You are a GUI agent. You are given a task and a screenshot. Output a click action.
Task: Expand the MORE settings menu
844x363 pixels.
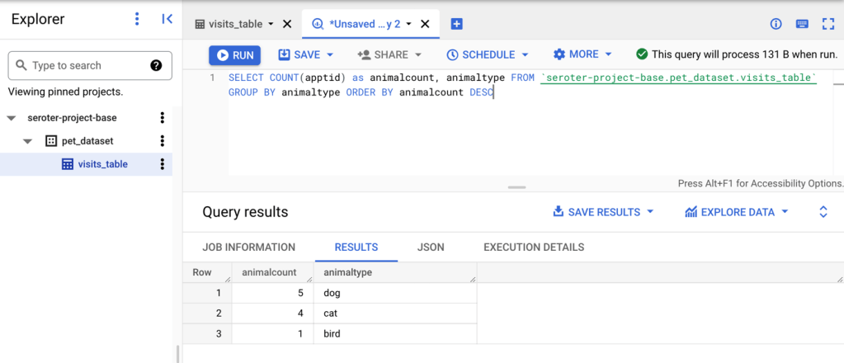pos(582,54)
